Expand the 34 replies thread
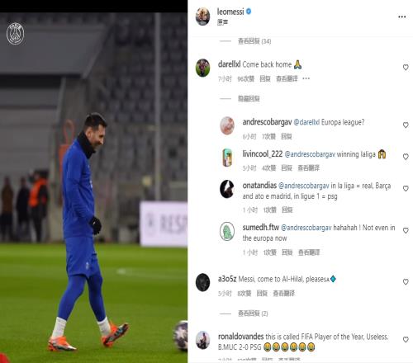 pos(254,41)
